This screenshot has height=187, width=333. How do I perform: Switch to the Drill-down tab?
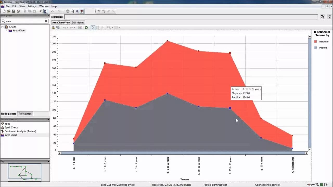78,23
